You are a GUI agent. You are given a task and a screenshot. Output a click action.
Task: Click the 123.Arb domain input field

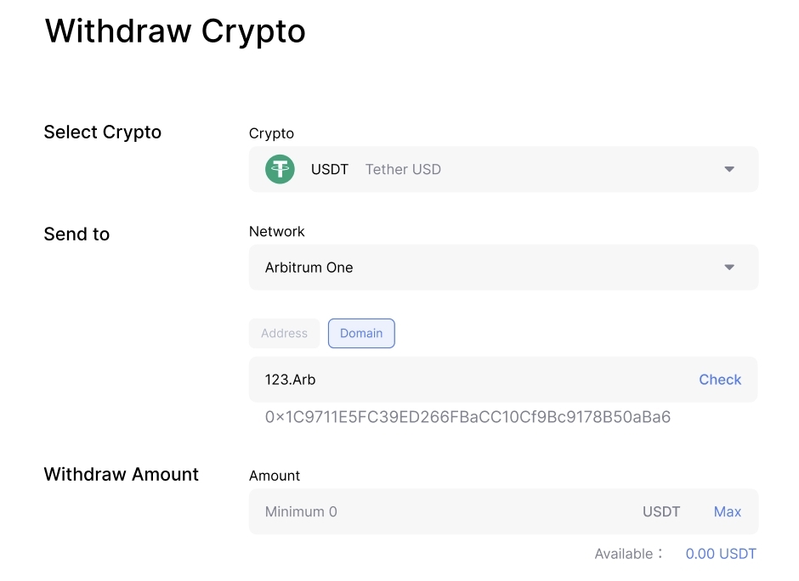point(467,380)
